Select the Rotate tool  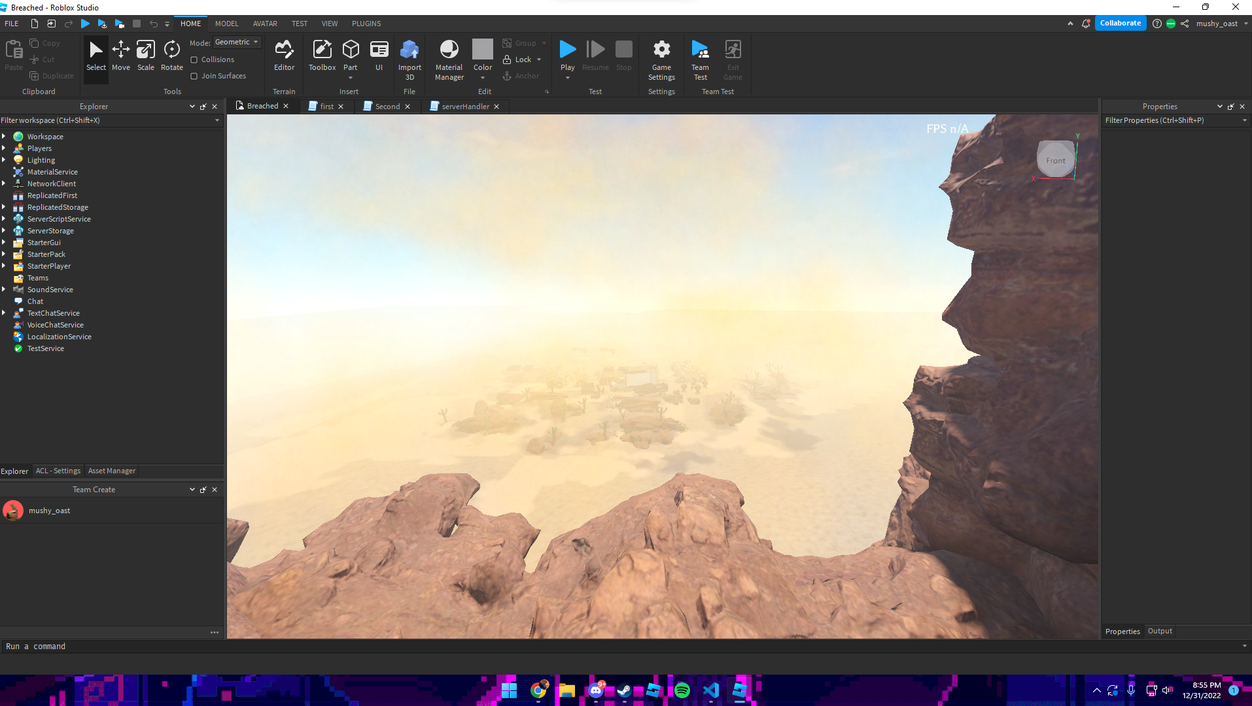171,56
